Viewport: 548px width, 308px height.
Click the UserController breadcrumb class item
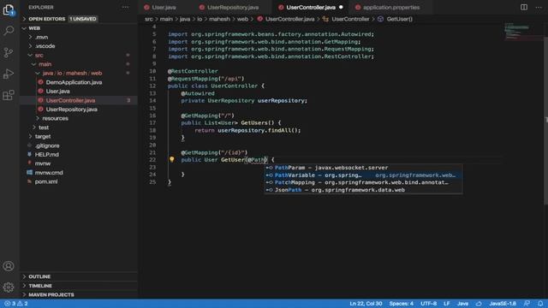click(x=350, y=19)
